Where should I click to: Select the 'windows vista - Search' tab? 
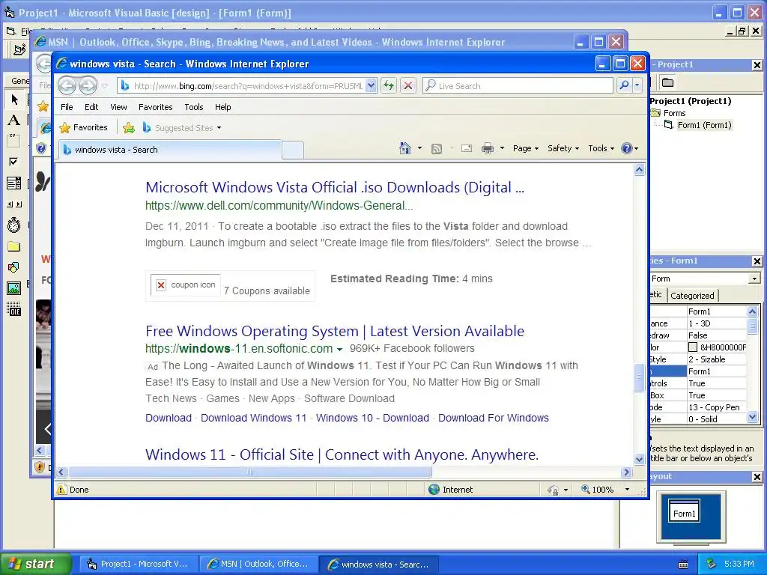170,150
